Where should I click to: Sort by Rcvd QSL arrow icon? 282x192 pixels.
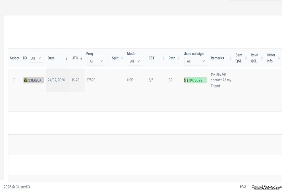(x=262, y=58)
